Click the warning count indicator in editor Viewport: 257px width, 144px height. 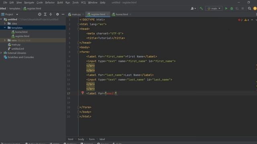tap(247, 20)
